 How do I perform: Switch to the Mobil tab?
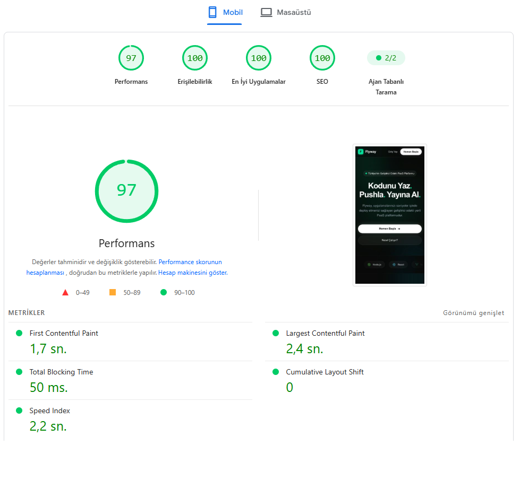pyautogui.click(x=225, y=13)
